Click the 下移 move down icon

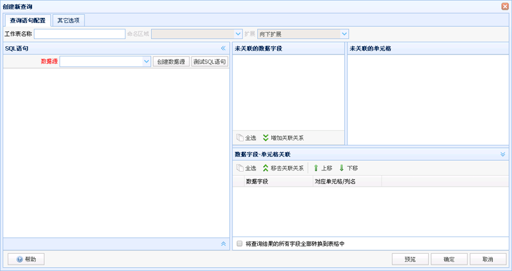(x=342, y=168)
